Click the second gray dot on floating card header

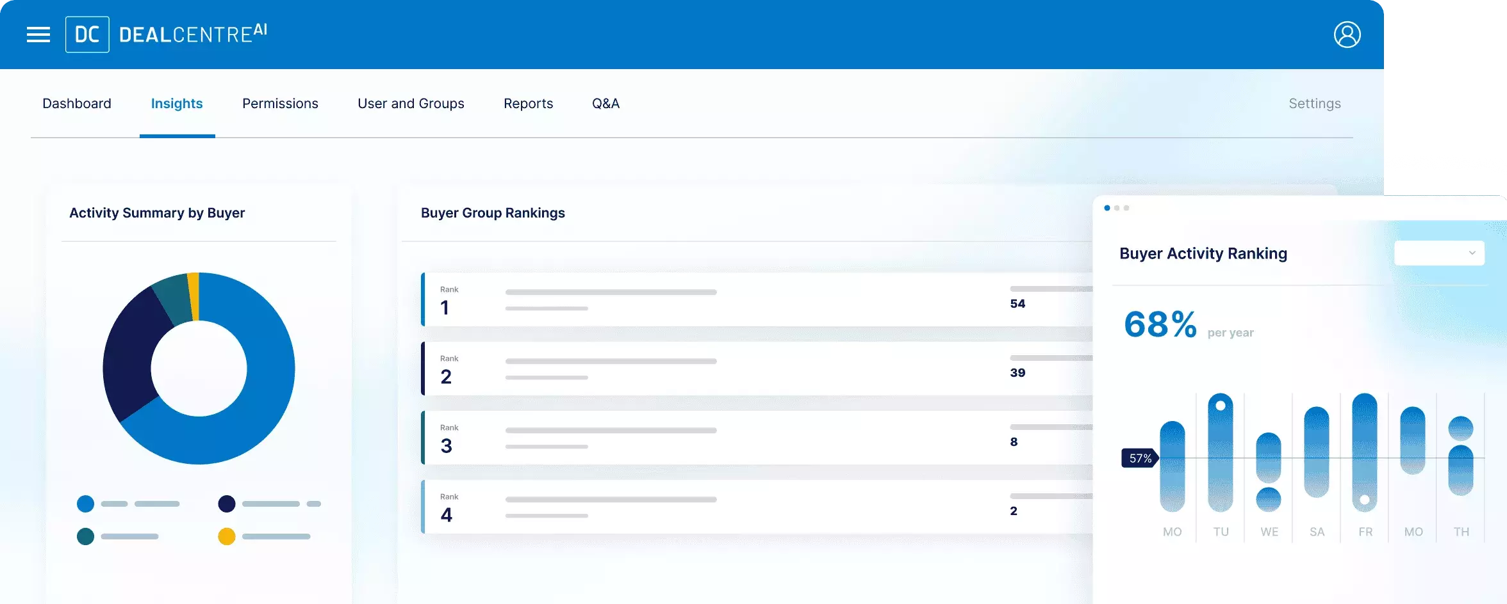(1127, 209)
